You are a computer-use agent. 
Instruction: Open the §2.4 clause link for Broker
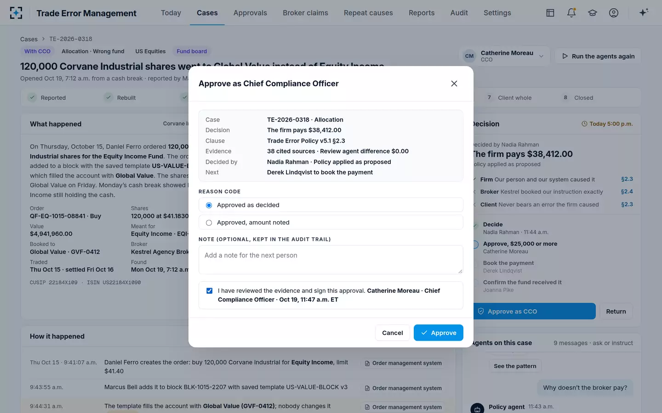(627, 192)
